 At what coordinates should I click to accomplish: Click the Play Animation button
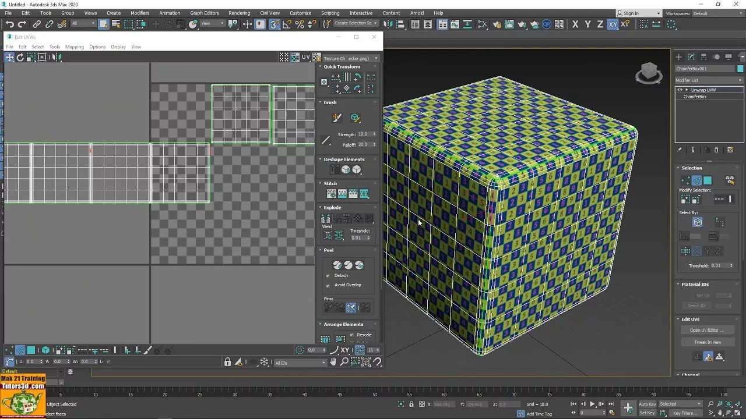click(x=592, y=404)
